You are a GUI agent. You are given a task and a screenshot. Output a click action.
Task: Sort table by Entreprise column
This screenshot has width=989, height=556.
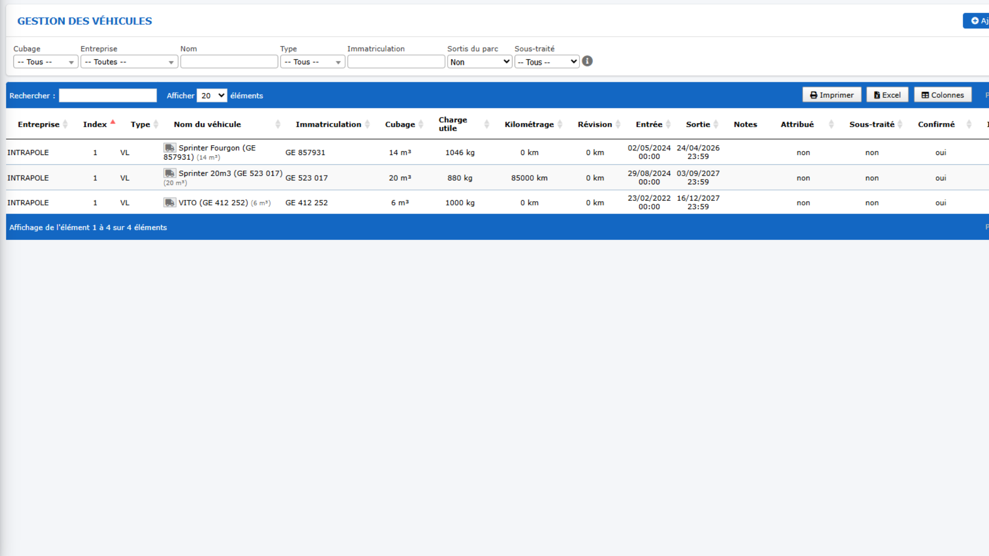point(43,124)
